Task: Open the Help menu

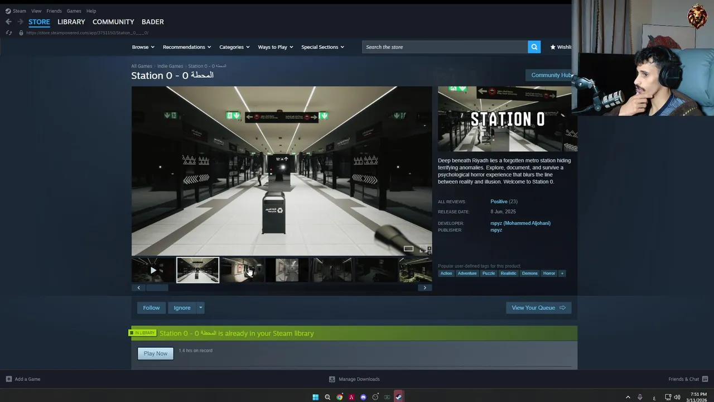Action: click(91, 11)
